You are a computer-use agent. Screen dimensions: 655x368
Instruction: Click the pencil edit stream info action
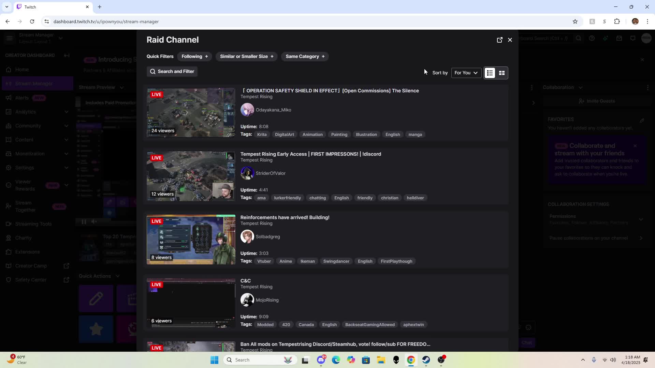click(x=96, y=299)
